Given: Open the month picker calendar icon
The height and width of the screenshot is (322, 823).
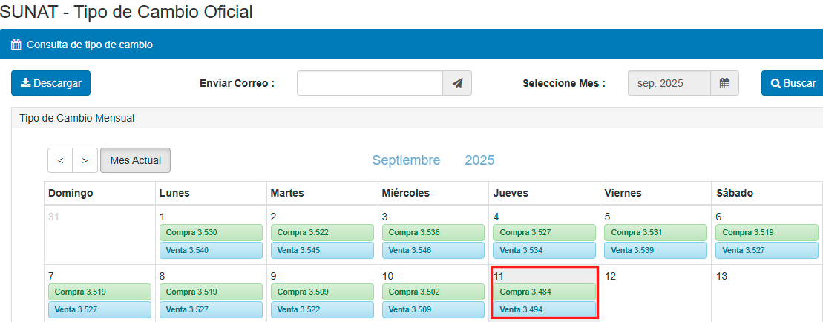Looking at the screenshot, I should tap(725, 83).
